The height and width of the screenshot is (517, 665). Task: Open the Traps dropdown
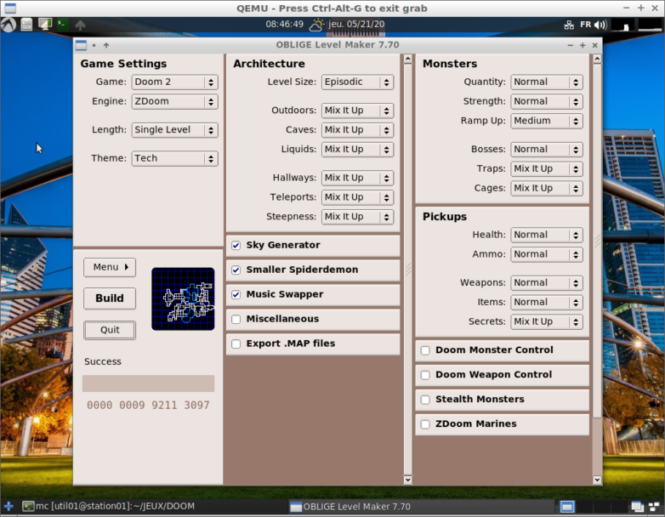[x=547, y=169]
